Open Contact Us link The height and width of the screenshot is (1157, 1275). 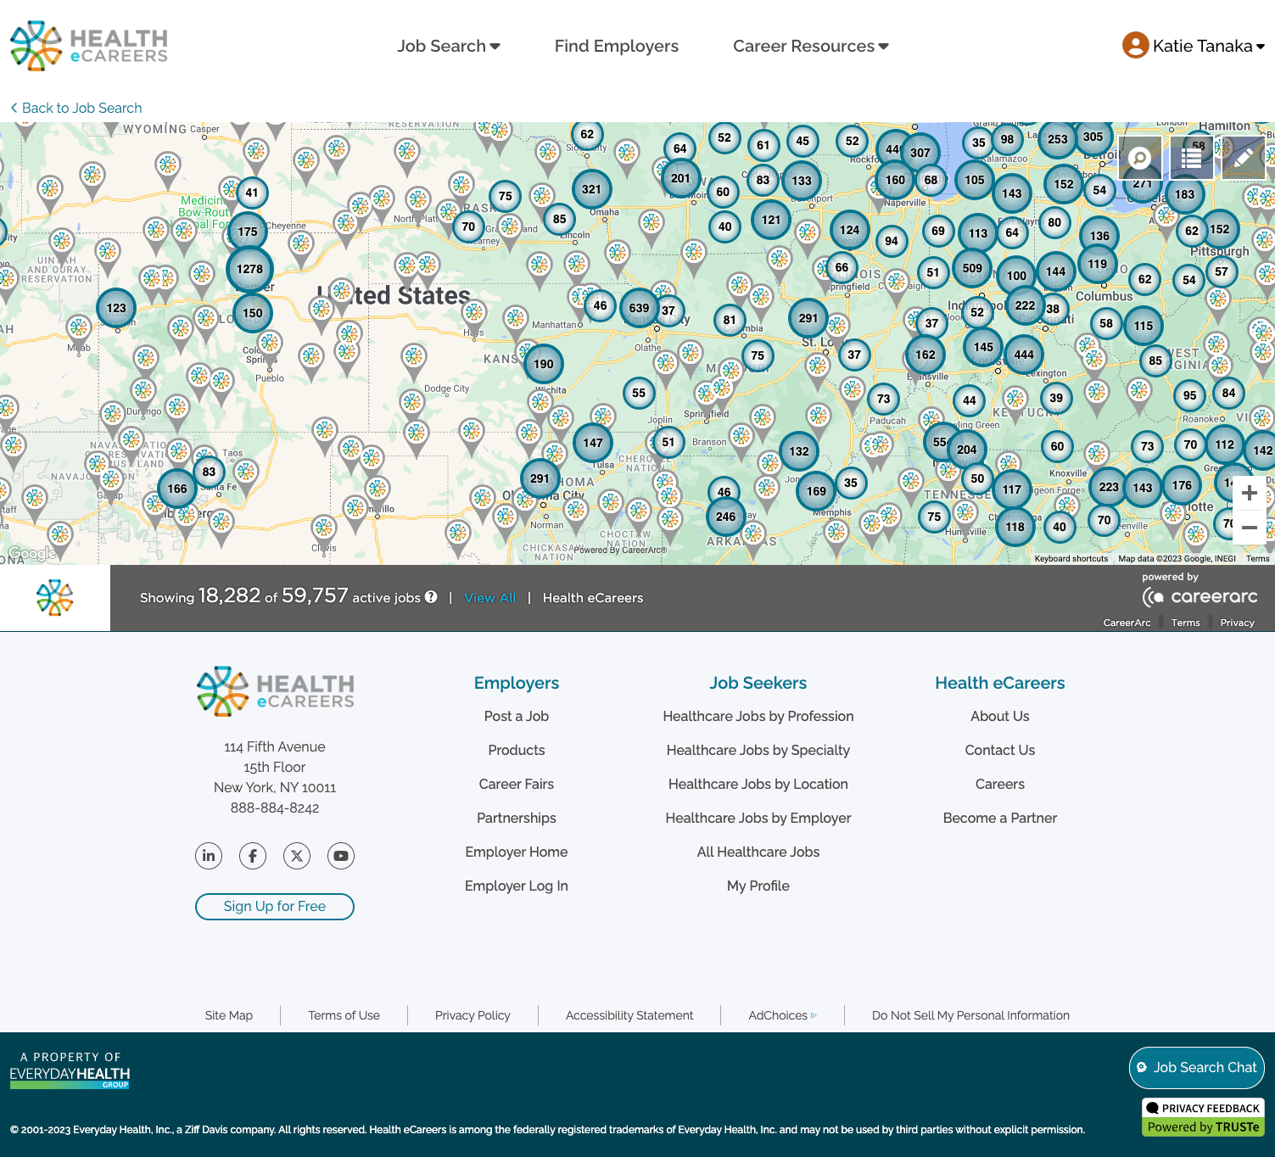pos(1000,750)
